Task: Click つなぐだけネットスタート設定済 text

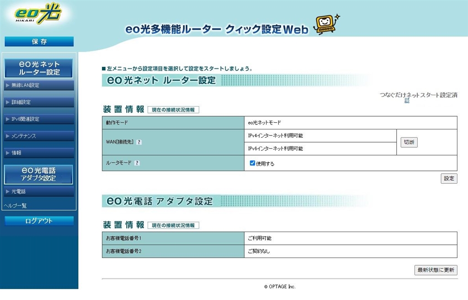Action: [x=419, y=95]
